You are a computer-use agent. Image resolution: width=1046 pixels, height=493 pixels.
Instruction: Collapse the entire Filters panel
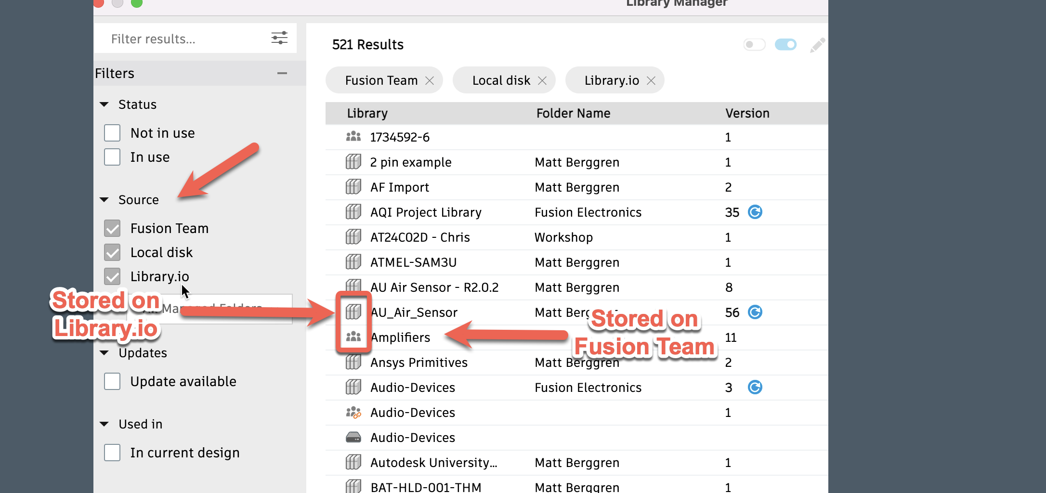point(282,73)
